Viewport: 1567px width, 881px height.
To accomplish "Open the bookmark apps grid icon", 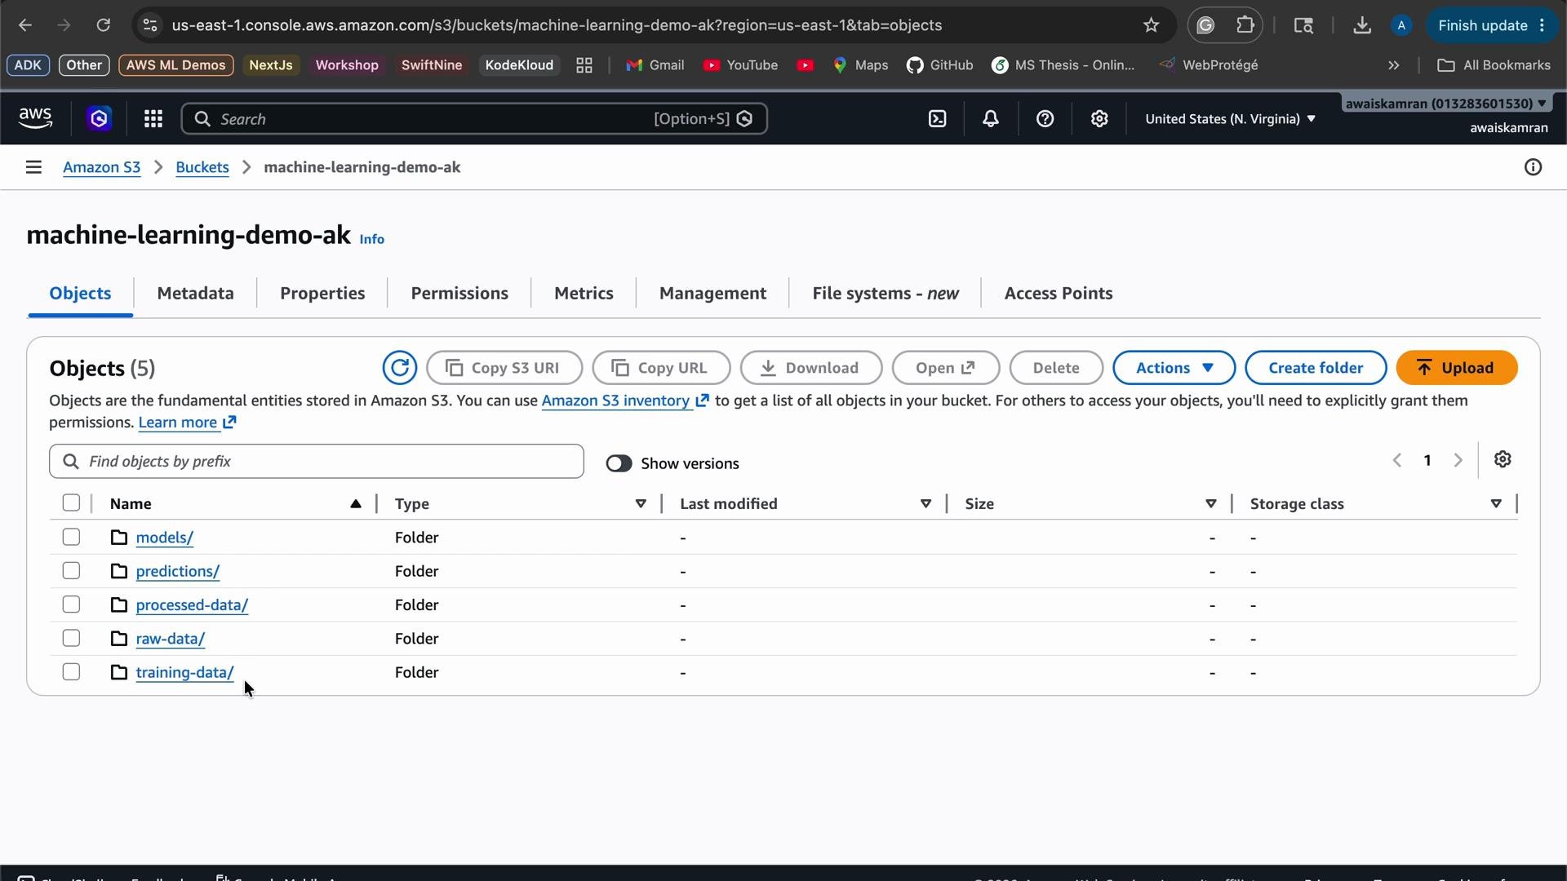I will pyautogui.click(x=584, y=65).
